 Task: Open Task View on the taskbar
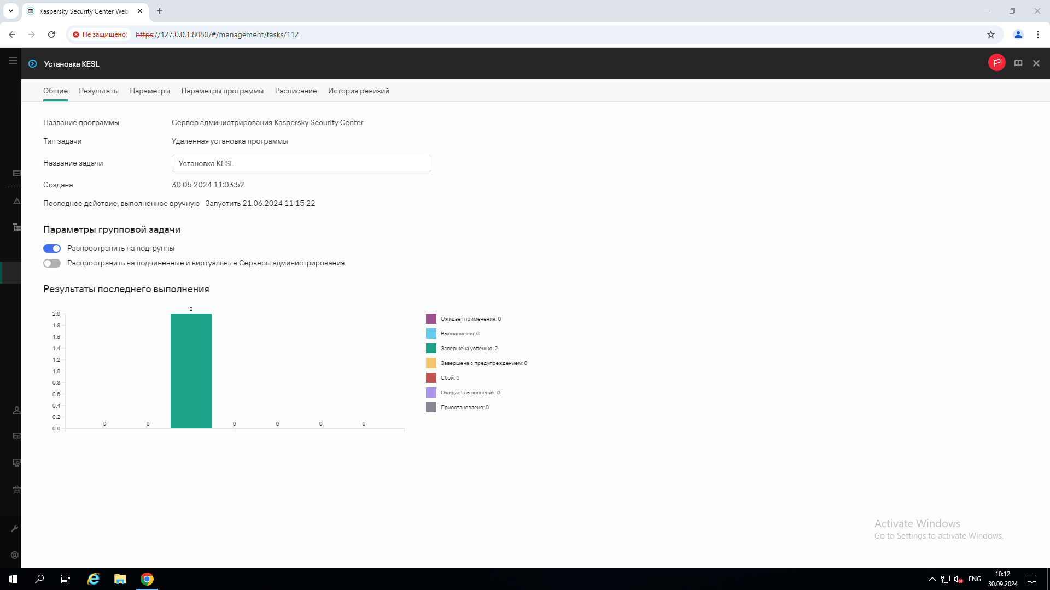tap(66, 579)
